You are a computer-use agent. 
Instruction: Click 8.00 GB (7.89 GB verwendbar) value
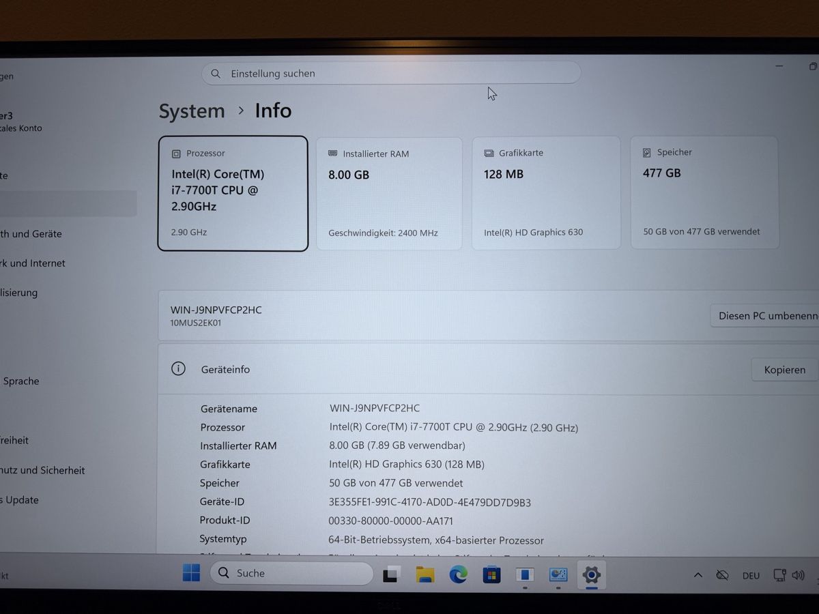pos(397,445)
